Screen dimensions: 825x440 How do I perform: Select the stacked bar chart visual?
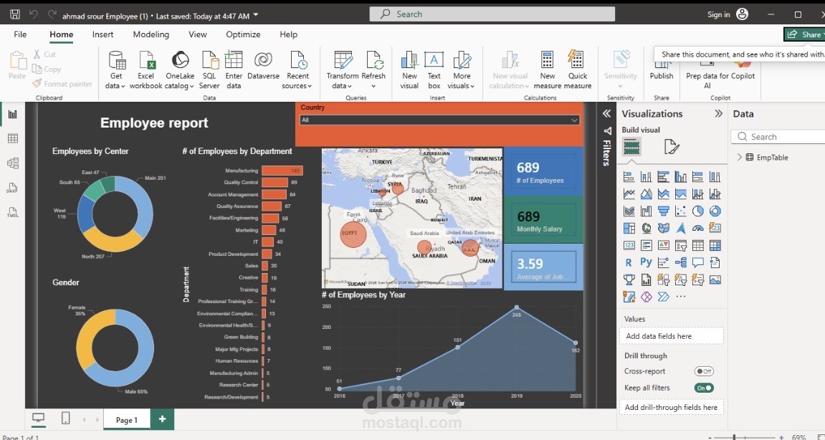pos(629,177)
